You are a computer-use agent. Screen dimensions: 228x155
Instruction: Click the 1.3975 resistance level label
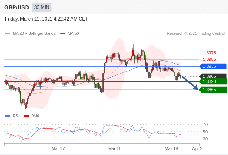point(209,53)
